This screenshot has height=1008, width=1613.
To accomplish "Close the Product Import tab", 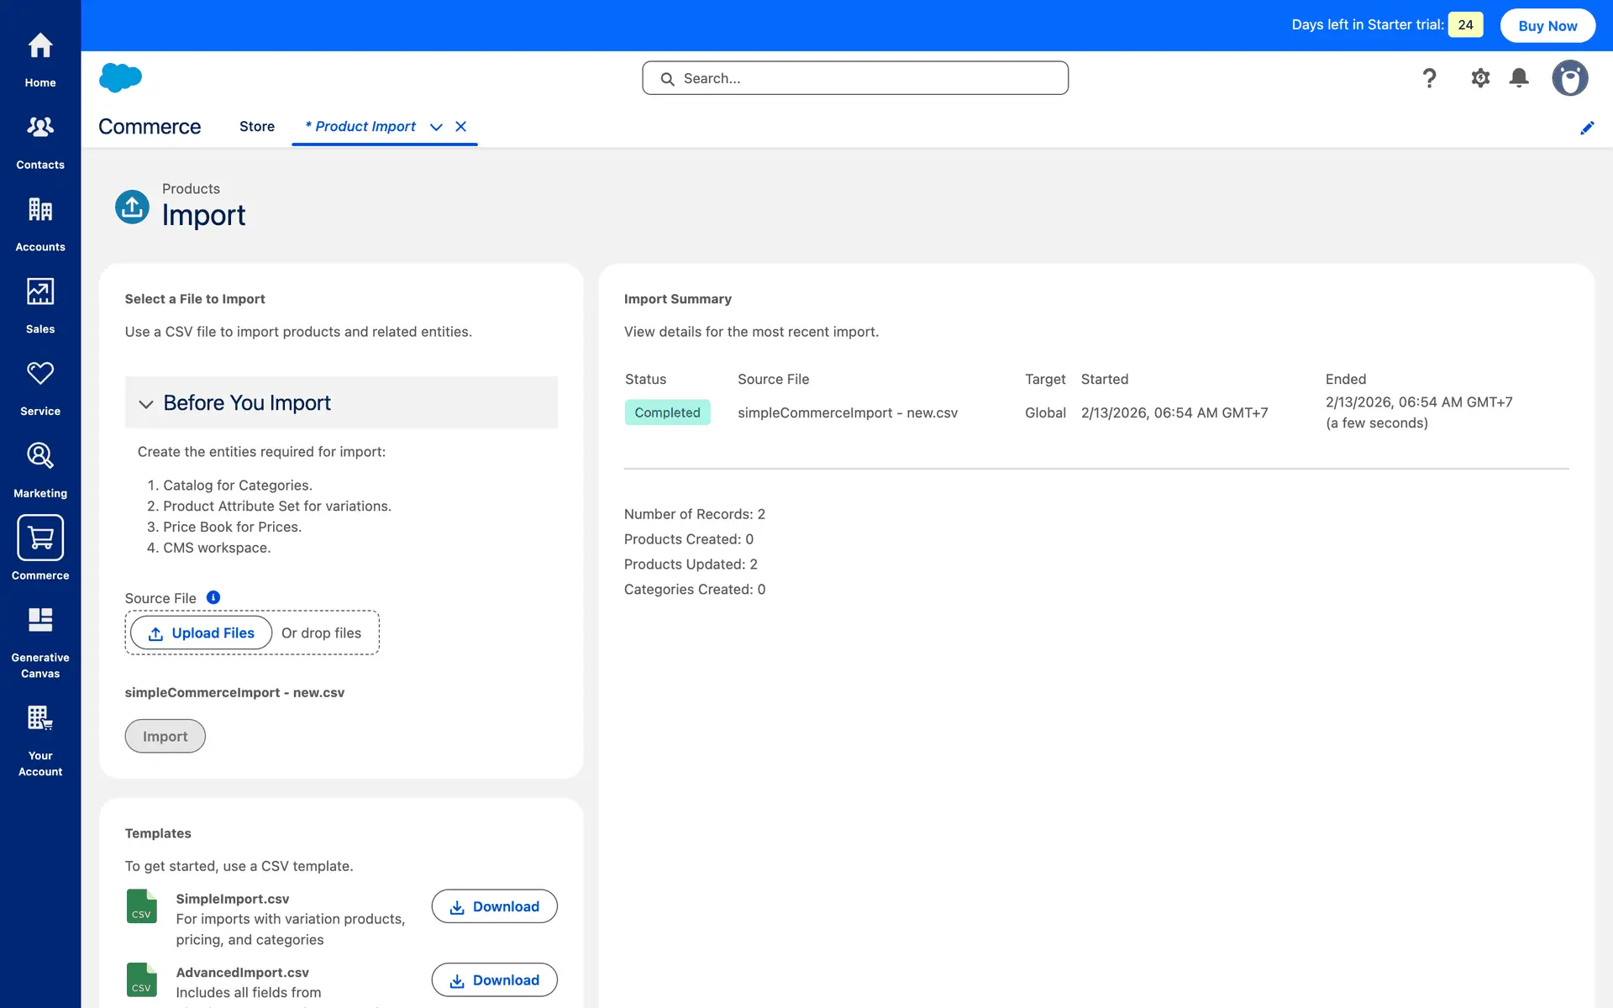I will click(460, 127).
